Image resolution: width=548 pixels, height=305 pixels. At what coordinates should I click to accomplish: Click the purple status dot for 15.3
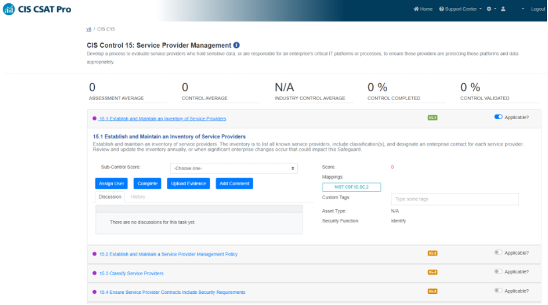pyautogui.click(x=94, y=273)
